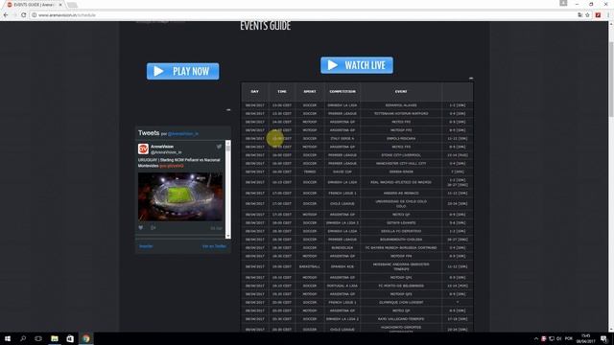
Task: Open the red extension icon in Chrome toolbar
Action: click(x=598, y=15)
